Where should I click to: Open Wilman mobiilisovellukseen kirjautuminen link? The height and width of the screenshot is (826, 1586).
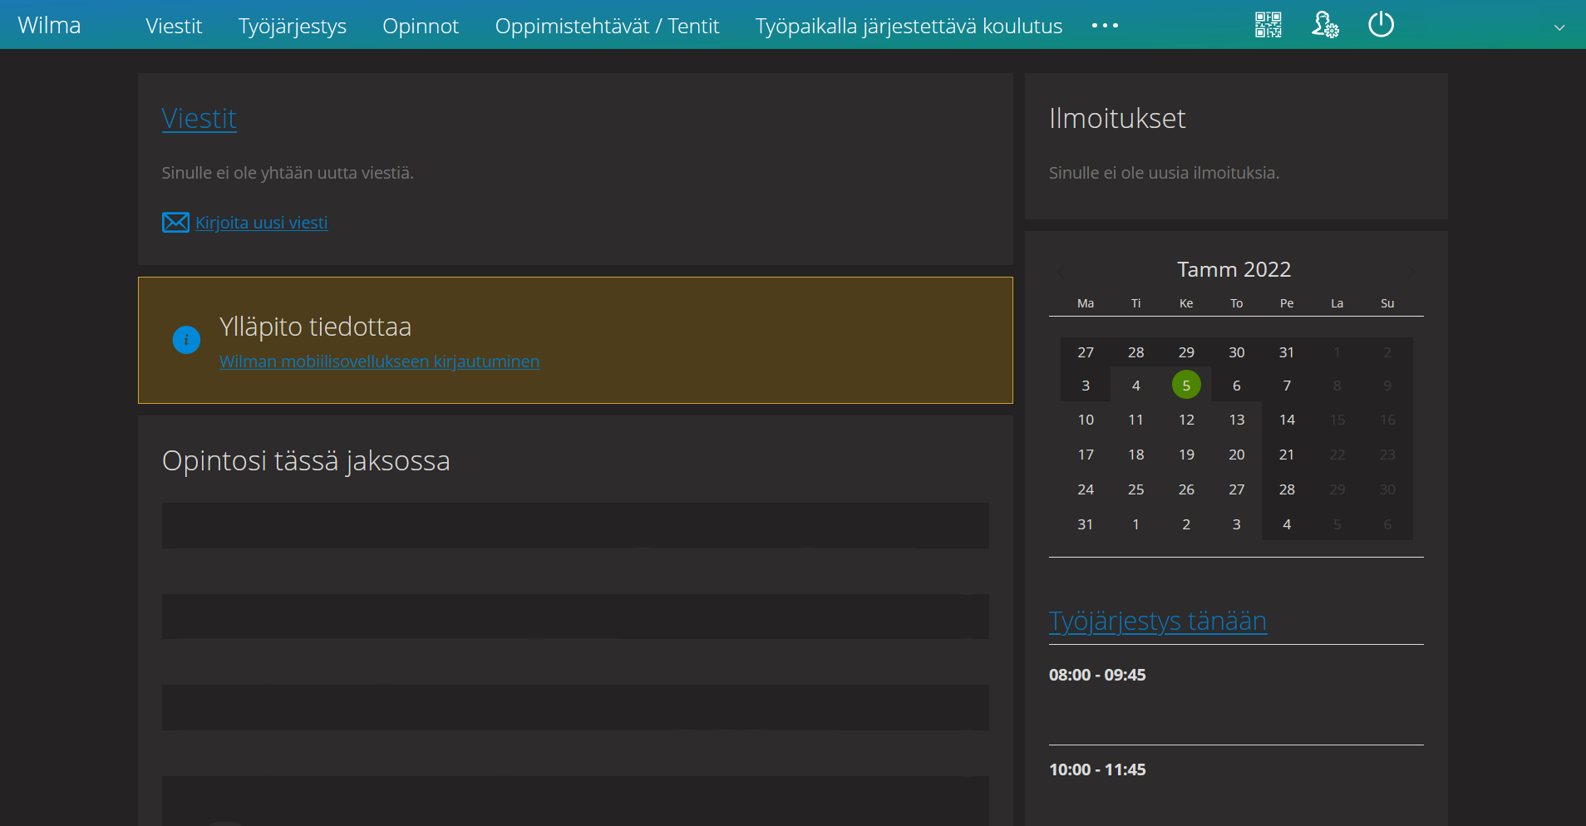pyautogui.click(x=379, y=361)
